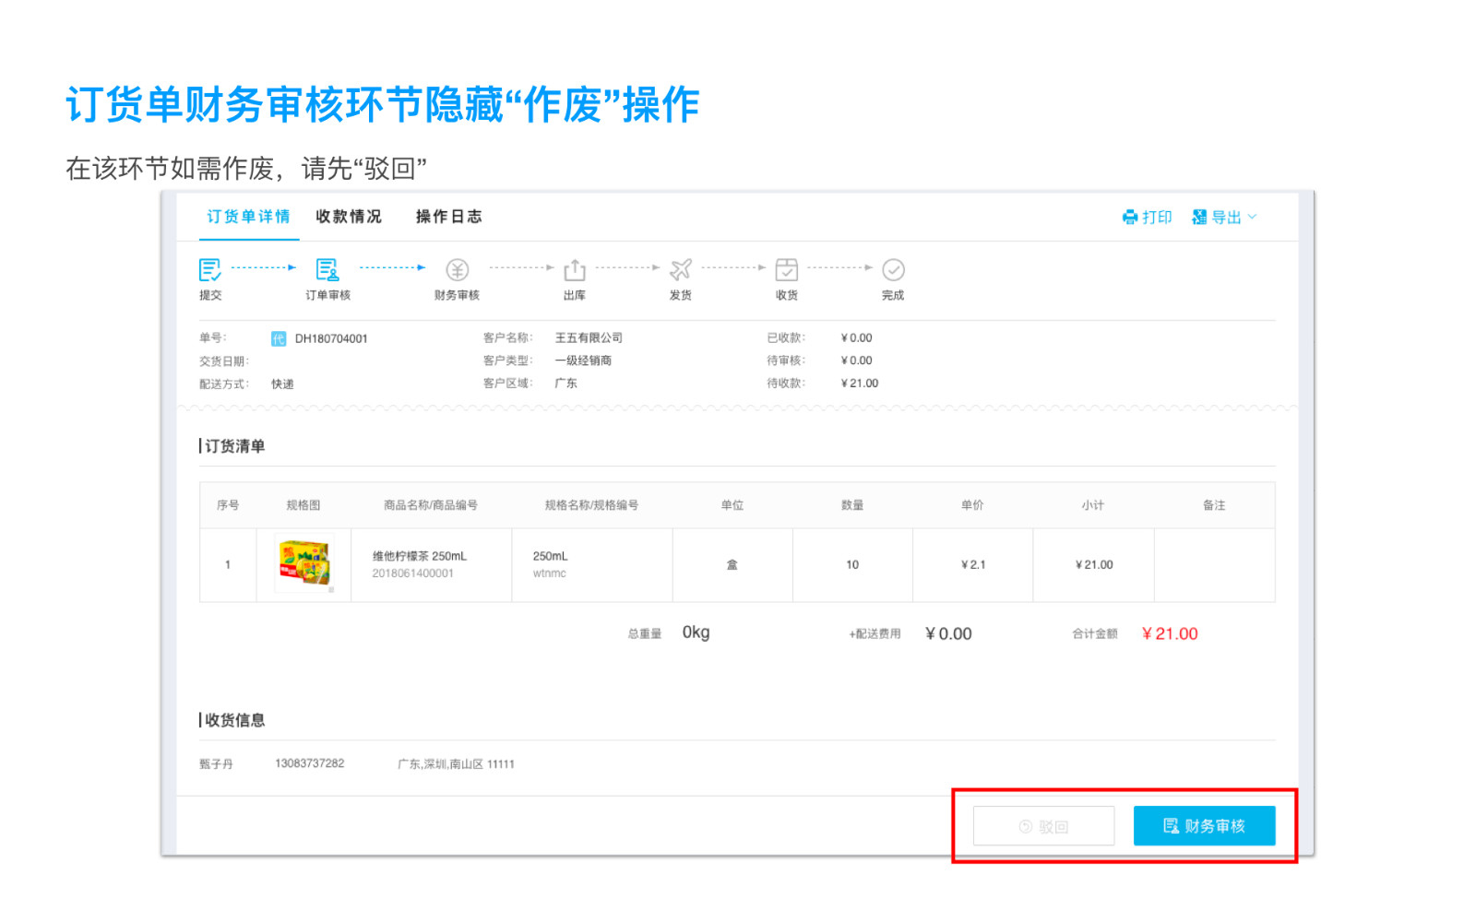This screenshot has height=922, width=1476.
Task: Click the 维他柠檬茶 product thumbnail
Action: (304, 564)
